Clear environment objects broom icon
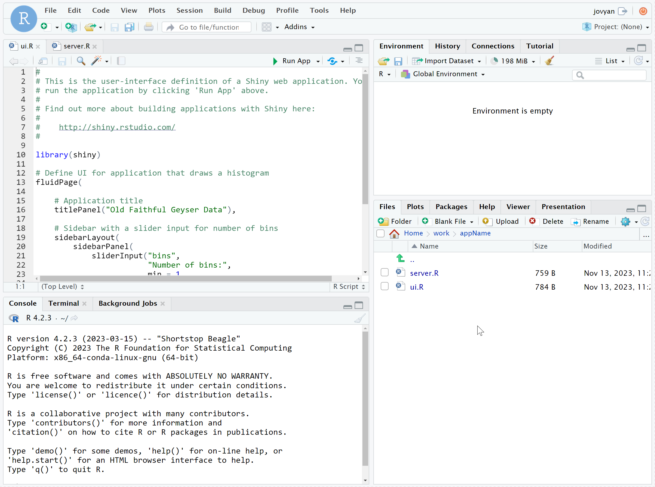Viewport: 655px width, 487px height. (x=549, y=60)
